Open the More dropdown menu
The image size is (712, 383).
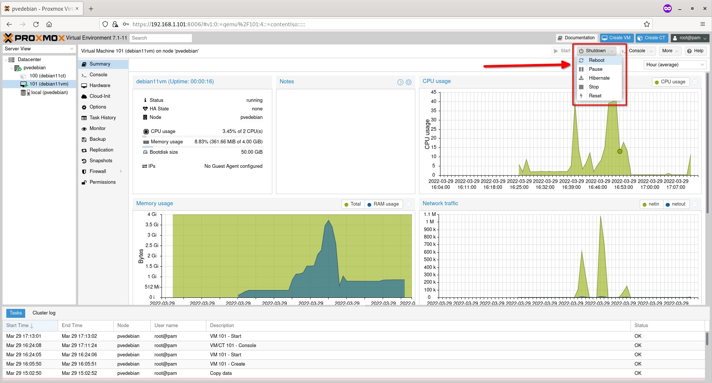coord(670,51)
